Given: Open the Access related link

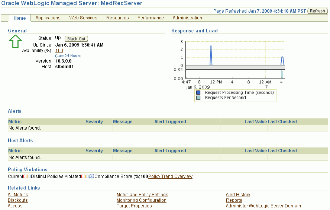Looking at the screenshot, I should coord(15,206).
